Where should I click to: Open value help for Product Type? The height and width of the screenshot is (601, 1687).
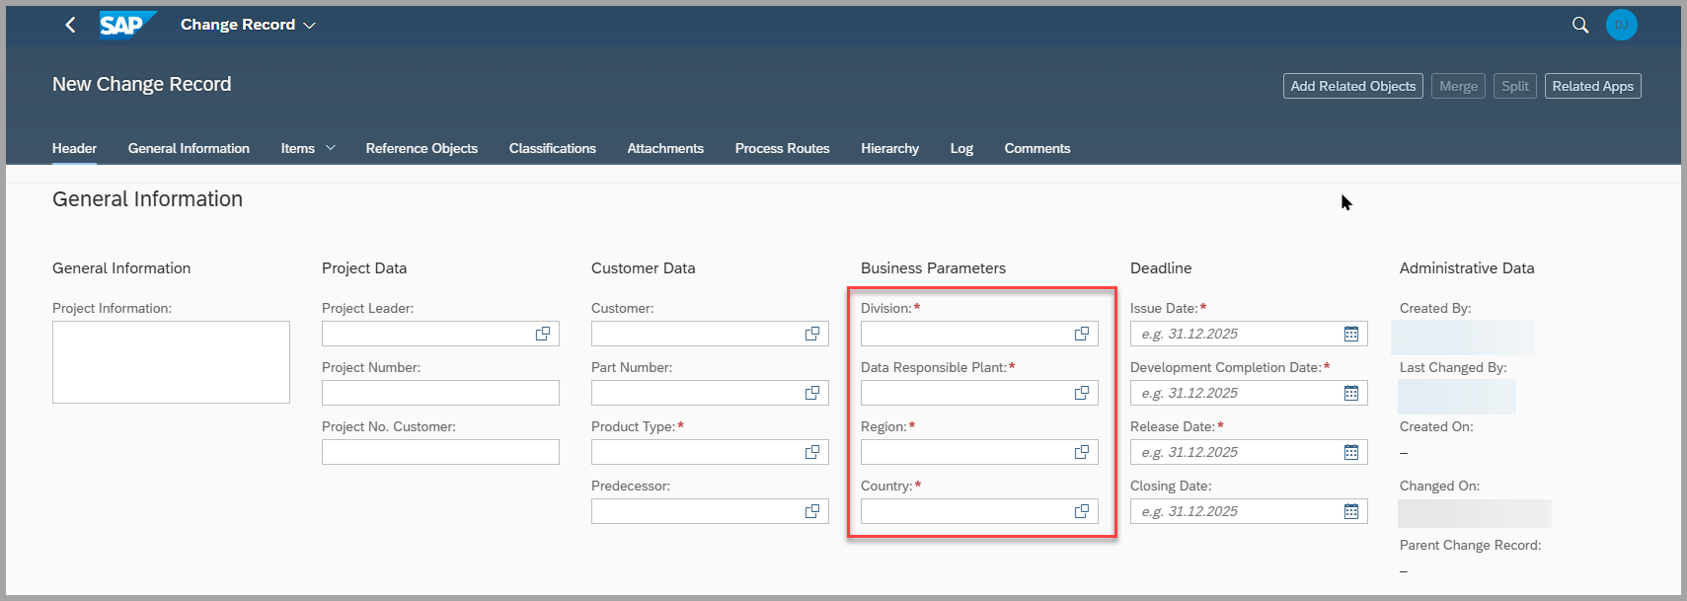tap(812, 452)
